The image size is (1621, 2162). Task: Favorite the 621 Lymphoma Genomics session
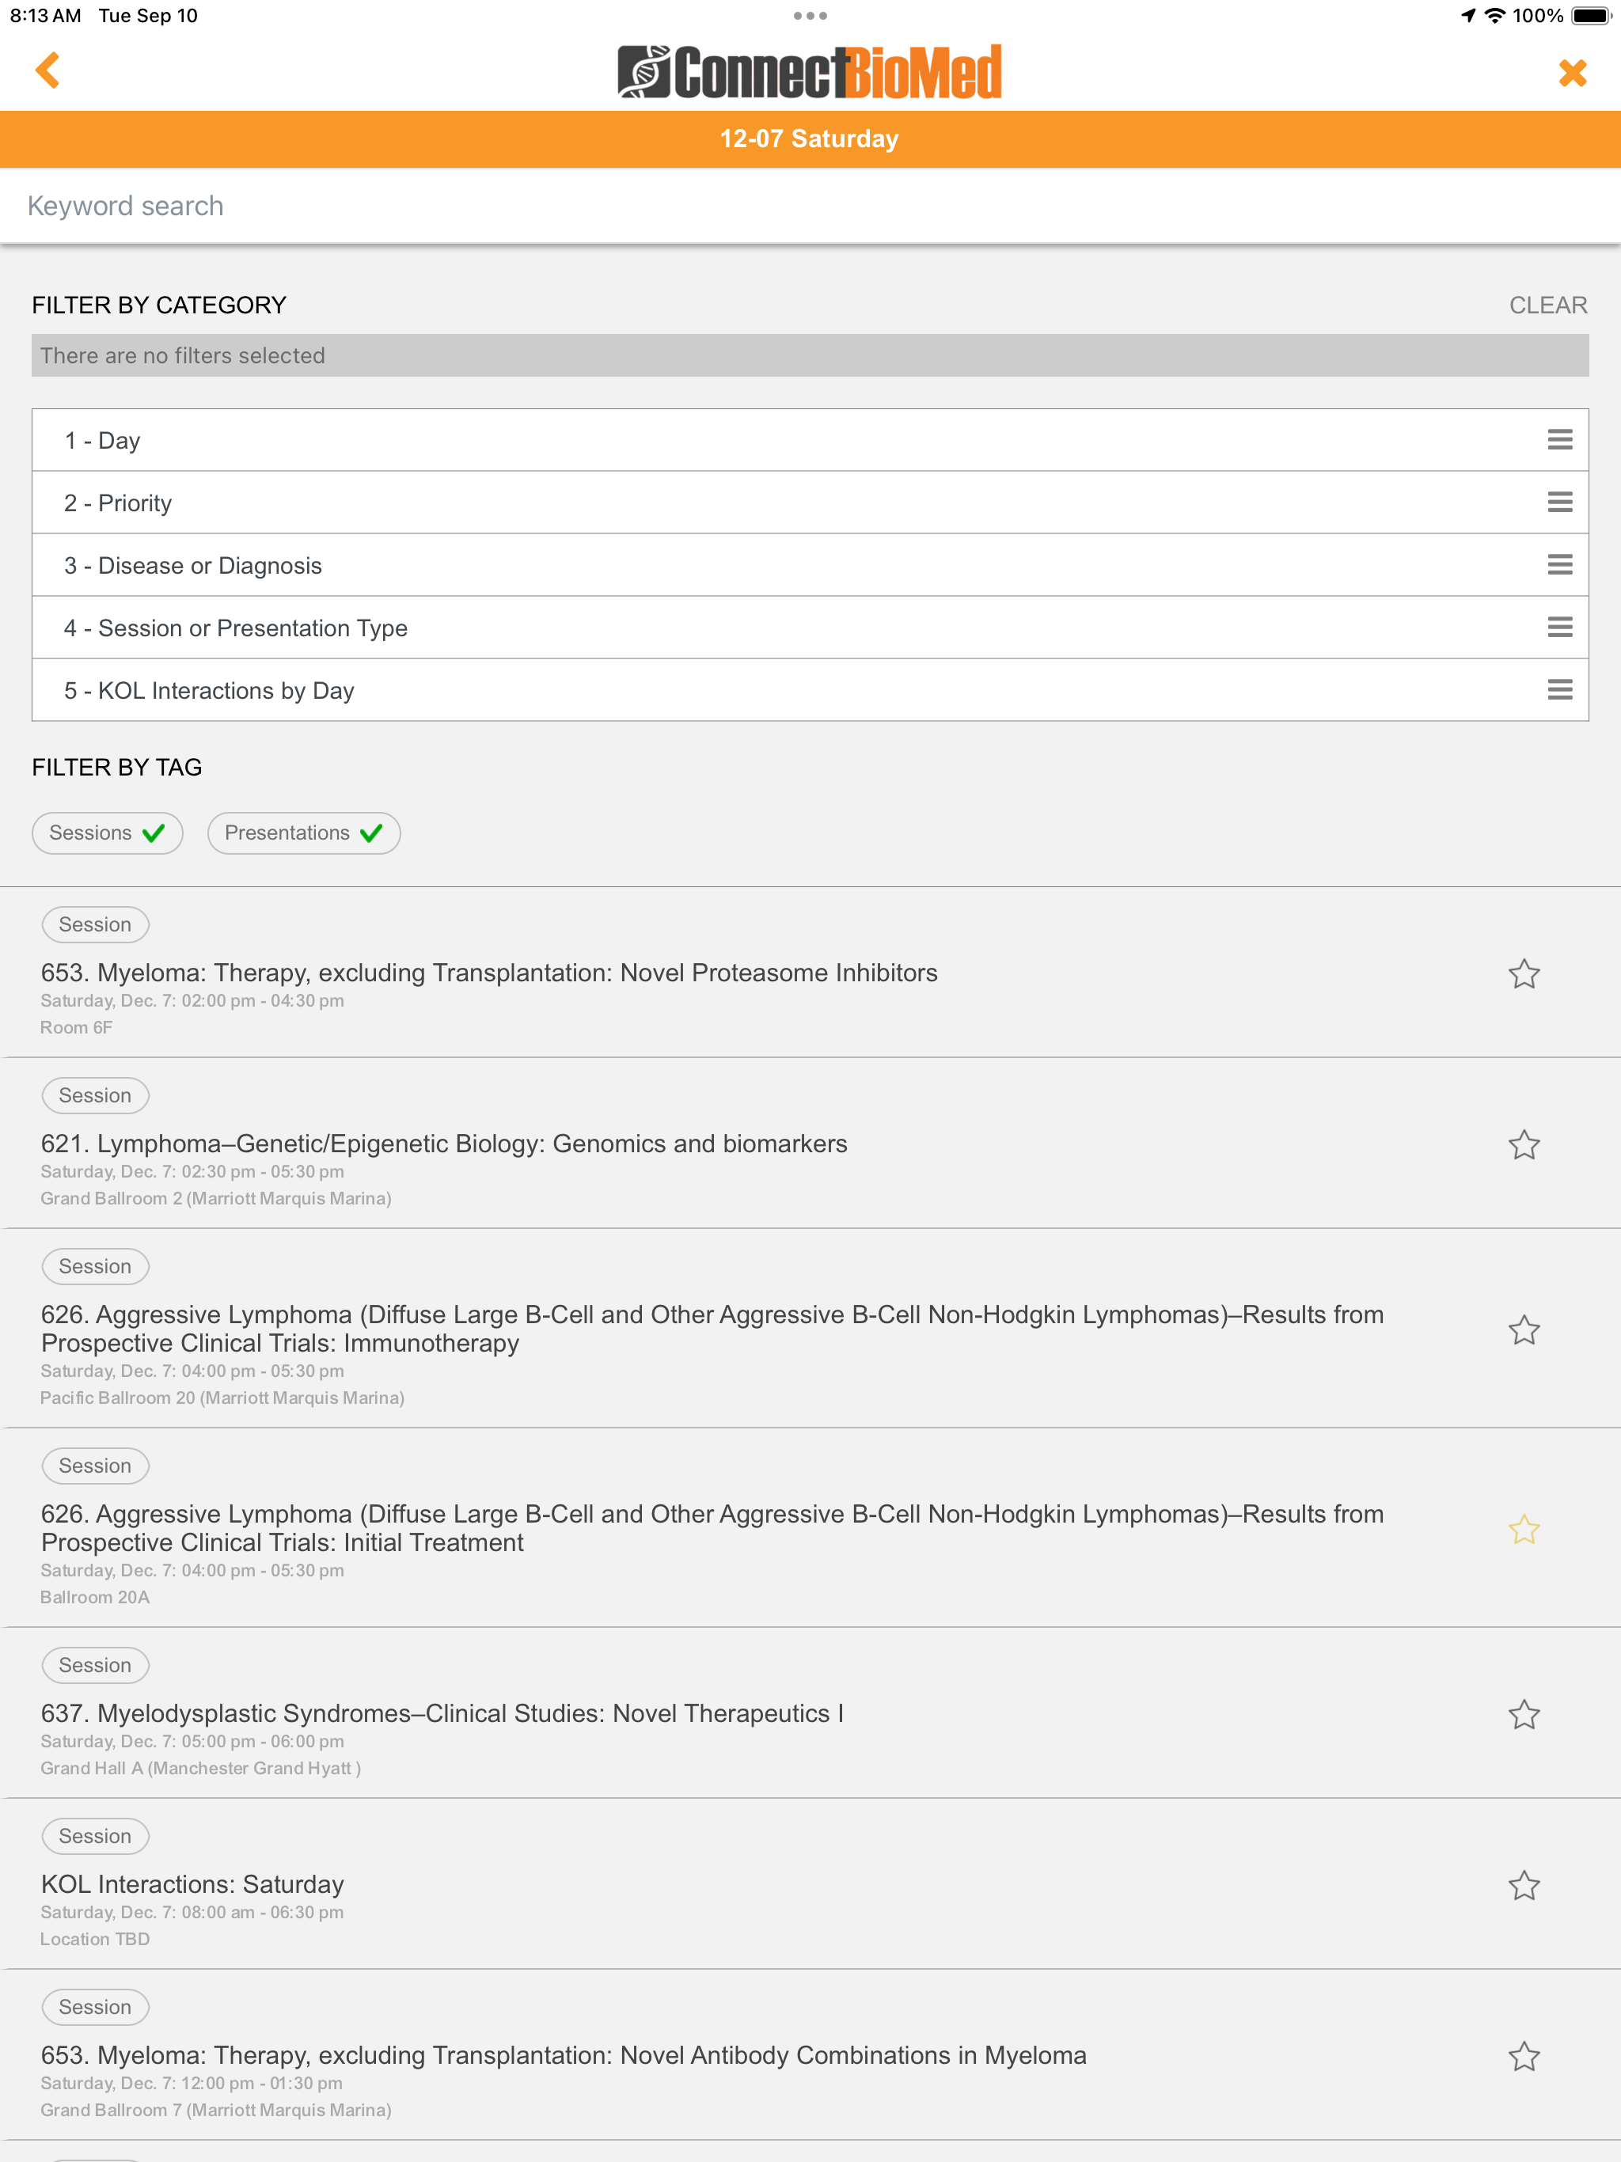click(1523, 1144)
